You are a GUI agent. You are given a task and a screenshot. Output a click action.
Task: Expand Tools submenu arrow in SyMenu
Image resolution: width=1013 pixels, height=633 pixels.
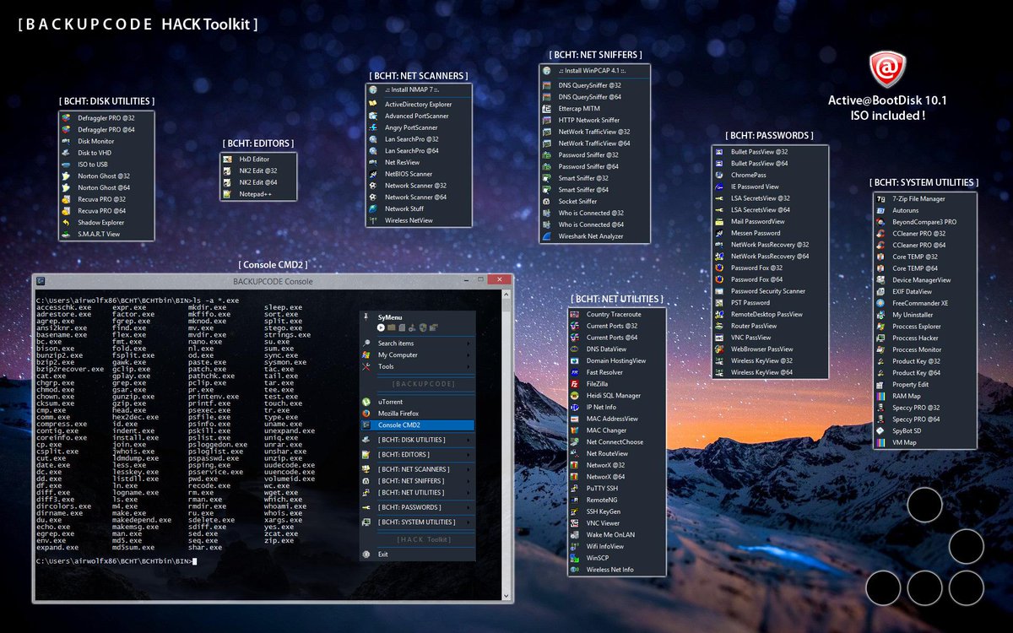tap(468, 366)
